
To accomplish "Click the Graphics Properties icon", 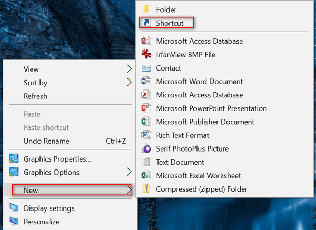I will pos(14,159).
